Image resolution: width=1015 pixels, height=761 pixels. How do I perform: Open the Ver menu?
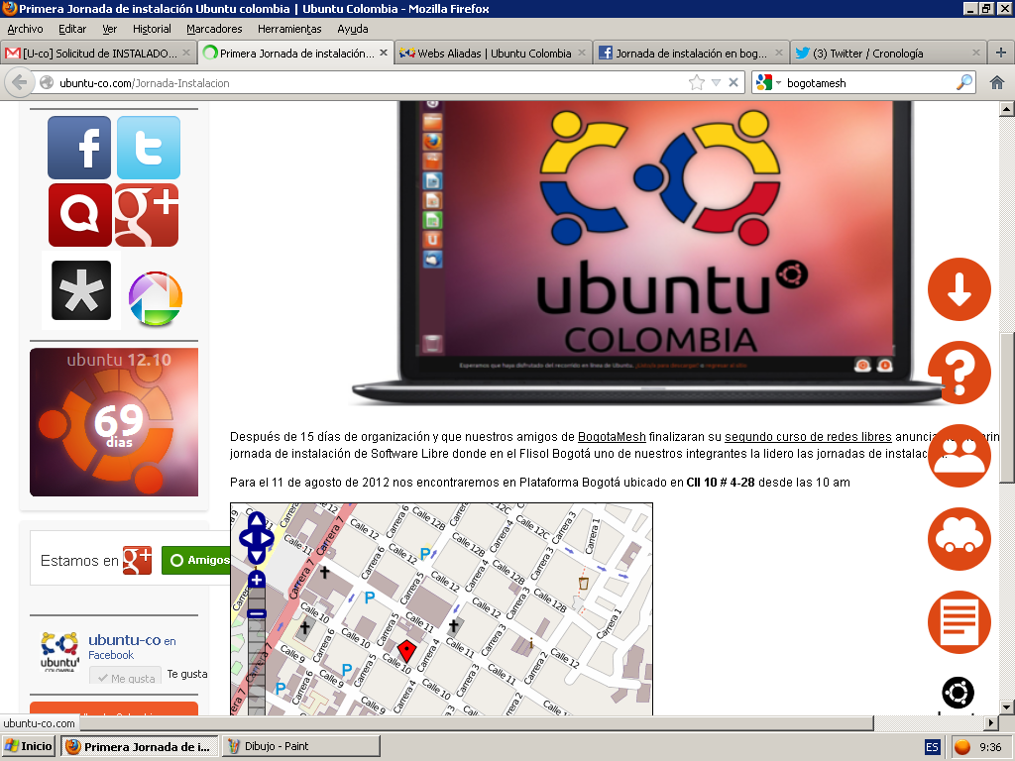tap(109, 29)
